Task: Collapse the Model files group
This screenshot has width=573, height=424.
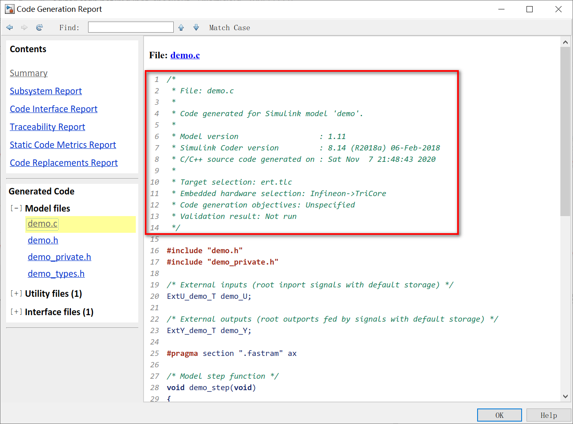Action: click(16, 208)
